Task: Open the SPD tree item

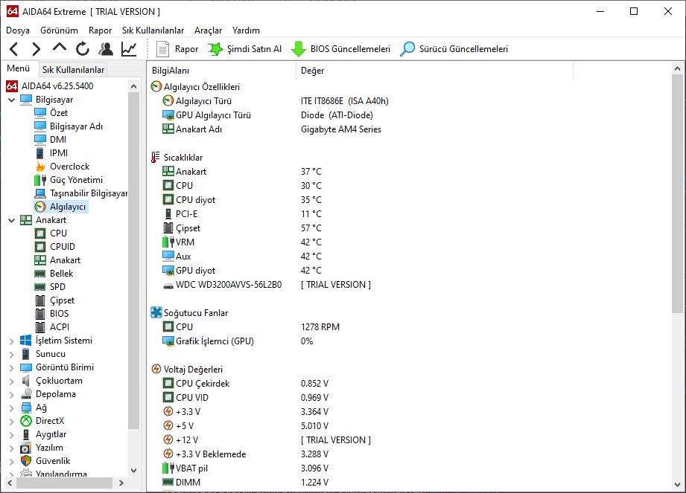Action: [x=57, y=287]
